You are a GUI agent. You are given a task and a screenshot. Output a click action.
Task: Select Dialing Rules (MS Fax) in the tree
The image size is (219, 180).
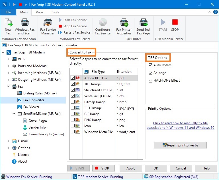click(x=40, y=93)
